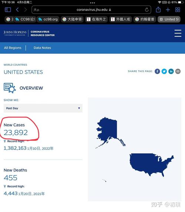Open the share sheet icon

[x=158, y=10]
